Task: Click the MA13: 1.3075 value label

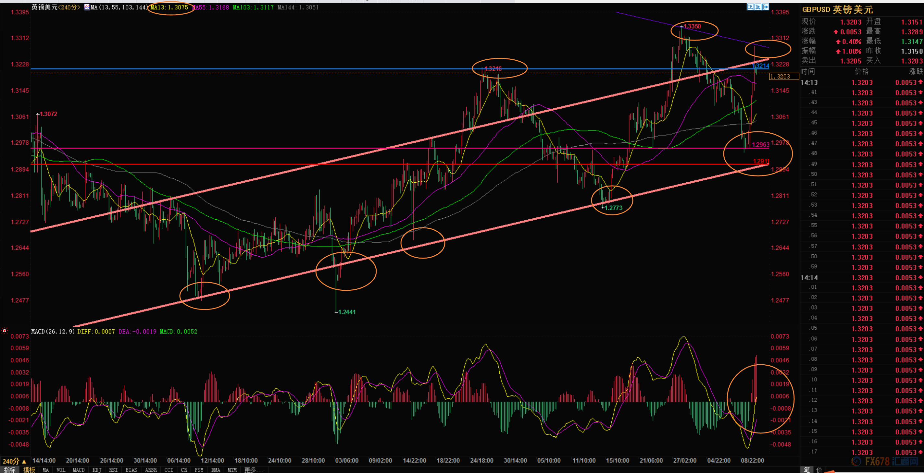Action: click(170, 7)
